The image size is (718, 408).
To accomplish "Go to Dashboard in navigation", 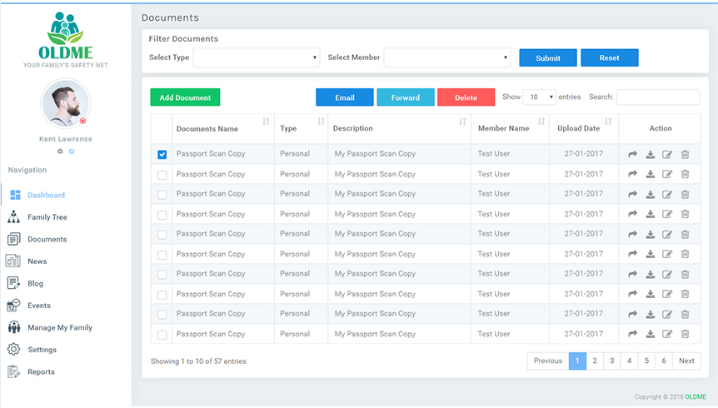I will click(x=47, y=195).
